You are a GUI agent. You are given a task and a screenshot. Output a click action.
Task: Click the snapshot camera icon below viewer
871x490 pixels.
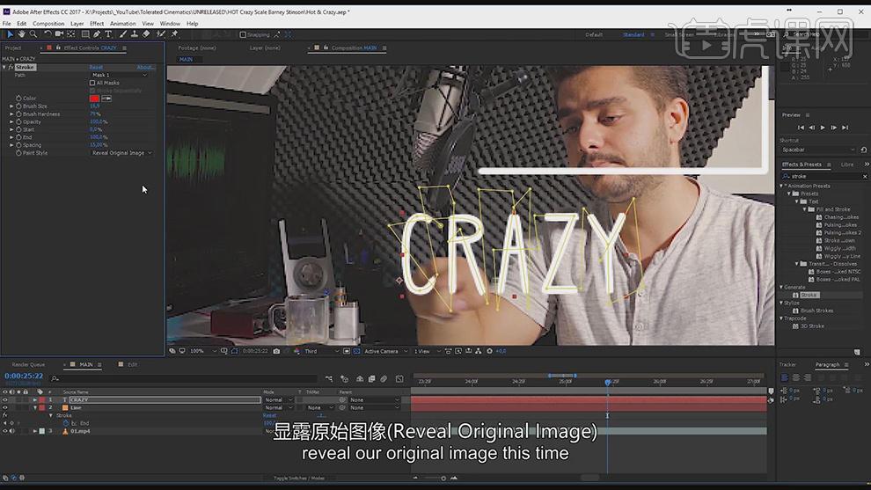tap(276, 351)
